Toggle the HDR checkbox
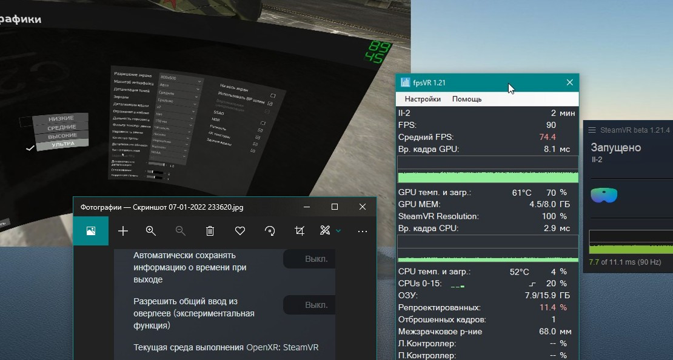673x360 pixels. click(x=260, y=130)
